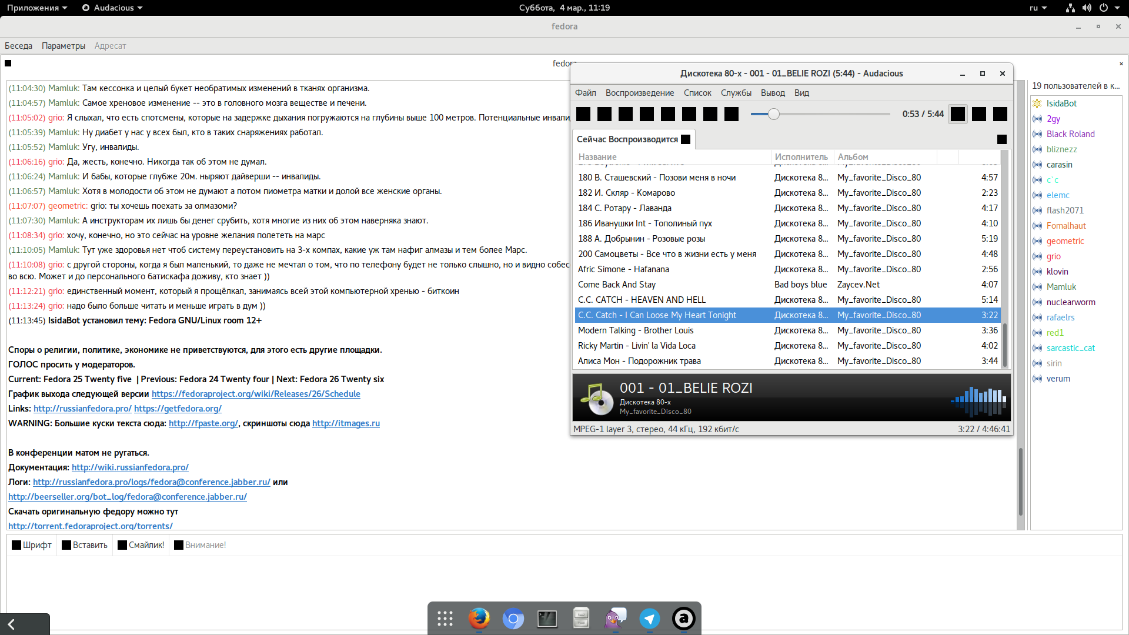Image resolution: width=1129 pixels, height=635 pixels.
Task: Open the Вид menu in Audacious
Action: 801,93
